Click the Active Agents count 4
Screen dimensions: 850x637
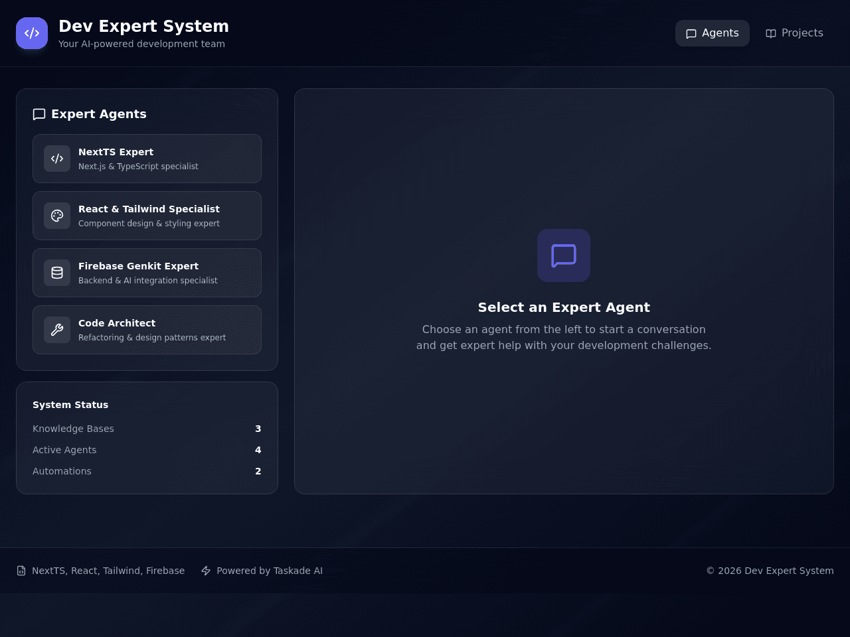point(258,450)
